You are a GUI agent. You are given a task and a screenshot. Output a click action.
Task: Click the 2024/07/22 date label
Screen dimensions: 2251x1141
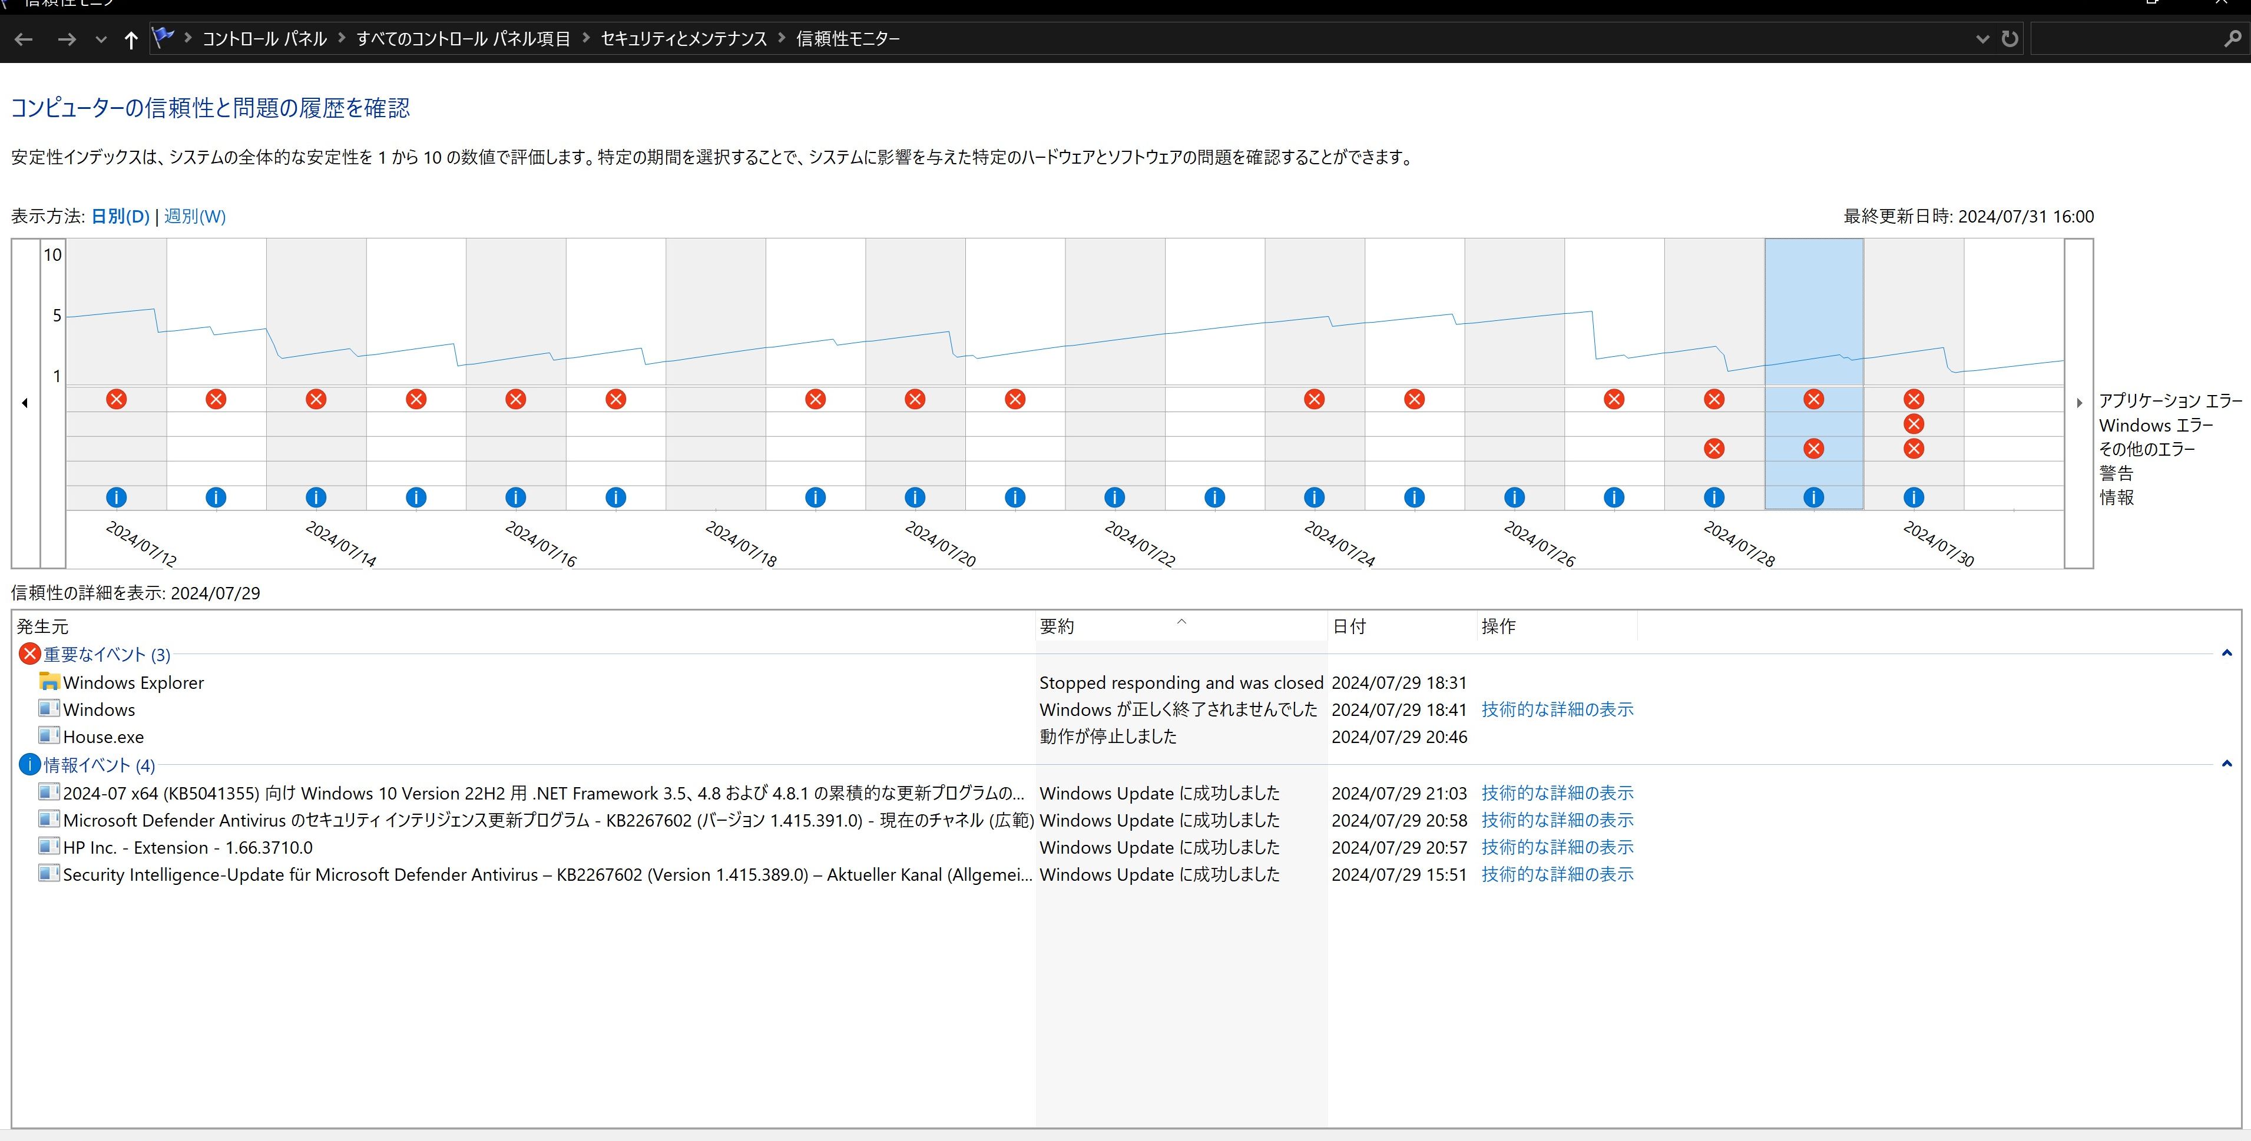pos(1140,543)
